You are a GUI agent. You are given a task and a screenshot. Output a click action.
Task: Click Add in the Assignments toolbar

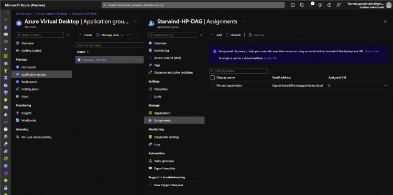point(216,35)
